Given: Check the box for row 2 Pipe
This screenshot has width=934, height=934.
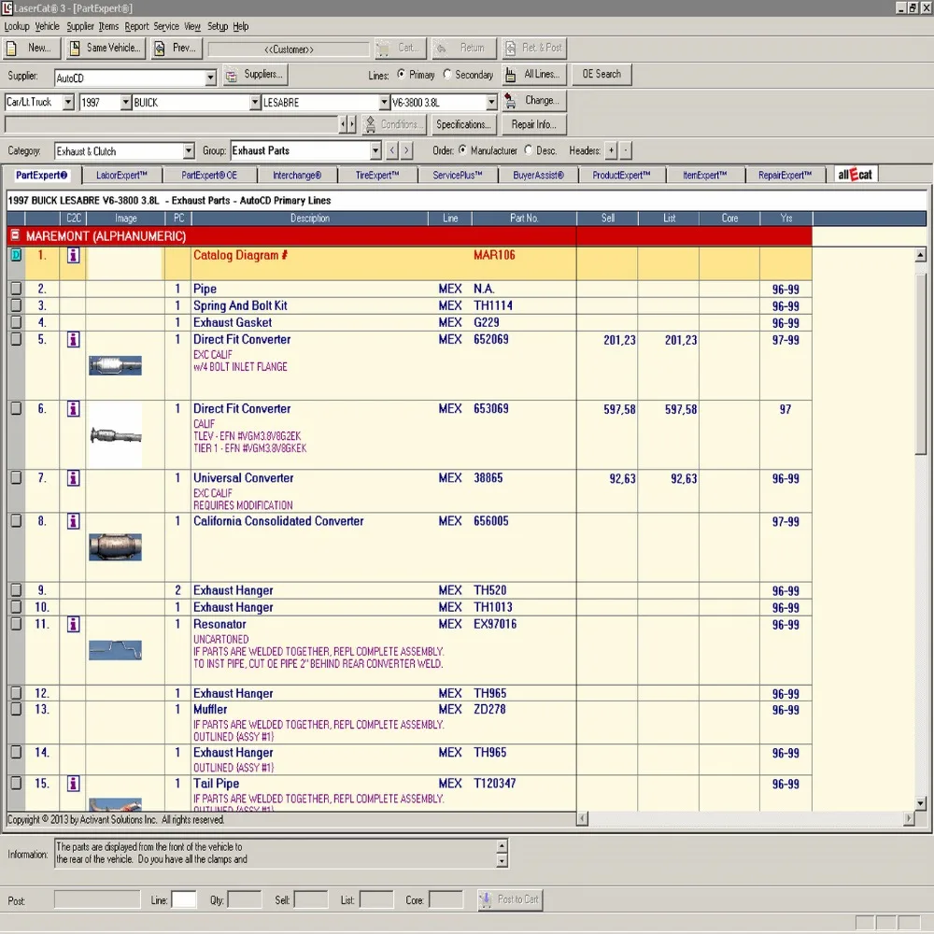Looking at the screenshot, I should click(x=16, y=290).
